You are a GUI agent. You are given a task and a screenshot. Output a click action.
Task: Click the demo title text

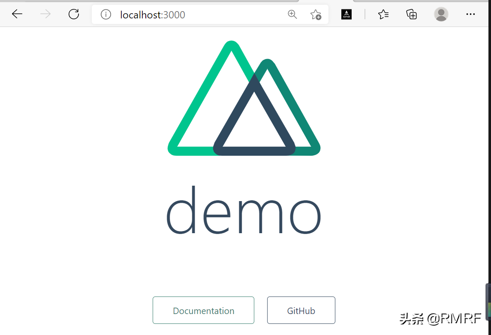tap(244, 210)
